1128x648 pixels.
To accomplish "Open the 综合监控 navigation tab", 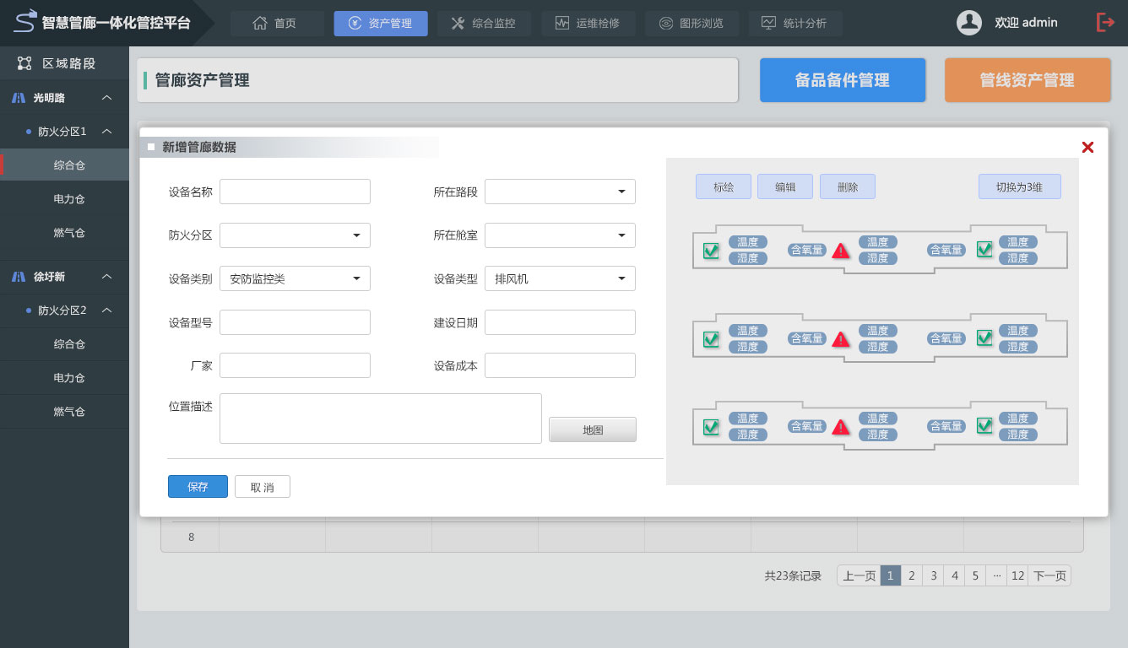I will click(484, 24).
